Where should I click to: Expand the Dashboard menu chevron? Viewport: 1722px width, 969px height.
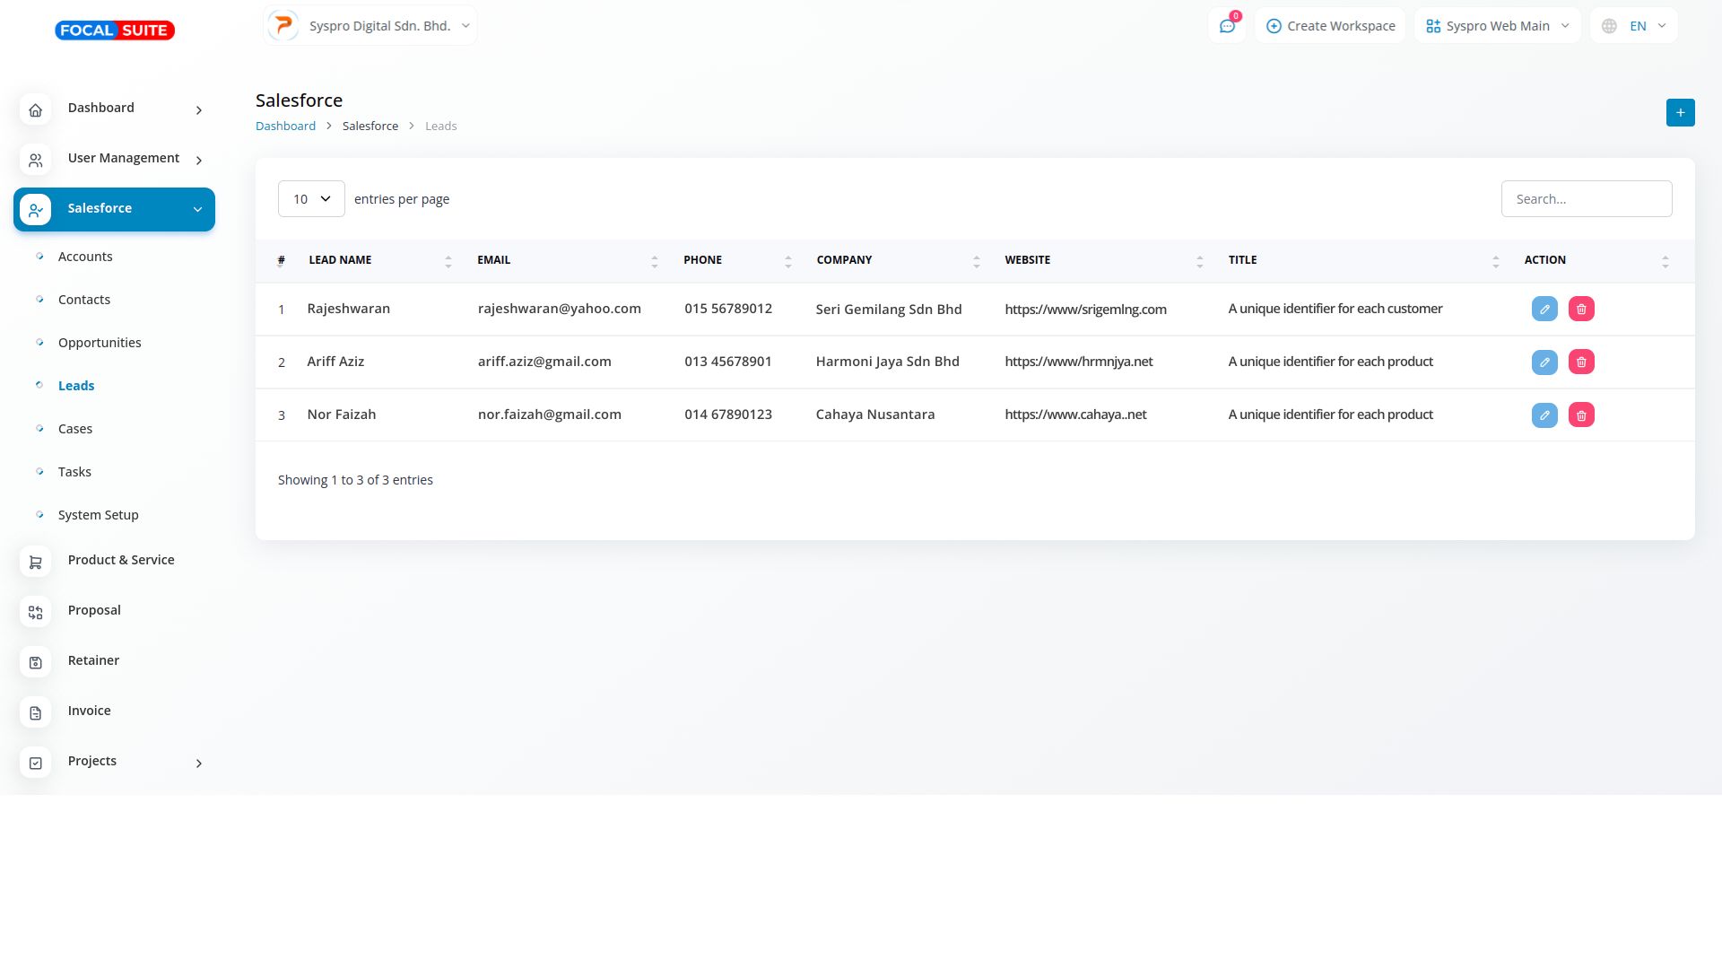(199, 109)
